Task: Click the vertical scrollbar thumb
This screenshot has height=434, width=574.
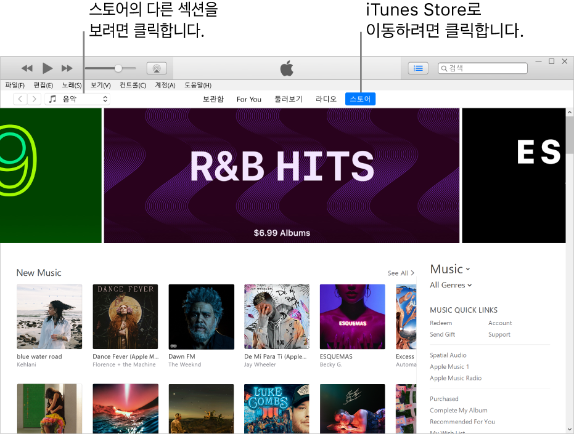Action: [570, 135]
